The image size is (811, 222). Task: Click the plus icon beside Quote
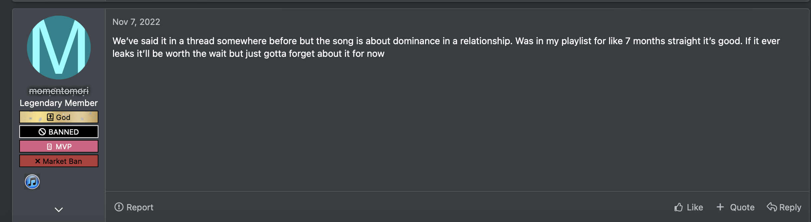click(720, 207)
